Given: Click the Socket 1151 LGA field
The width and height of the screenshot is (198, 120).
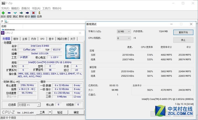Looking at the screenshot, I should (40, 54).
